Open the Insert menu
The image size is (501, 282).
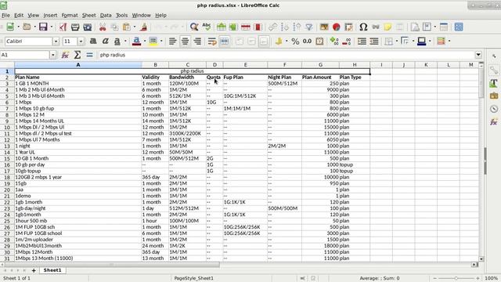click(50, 16)
